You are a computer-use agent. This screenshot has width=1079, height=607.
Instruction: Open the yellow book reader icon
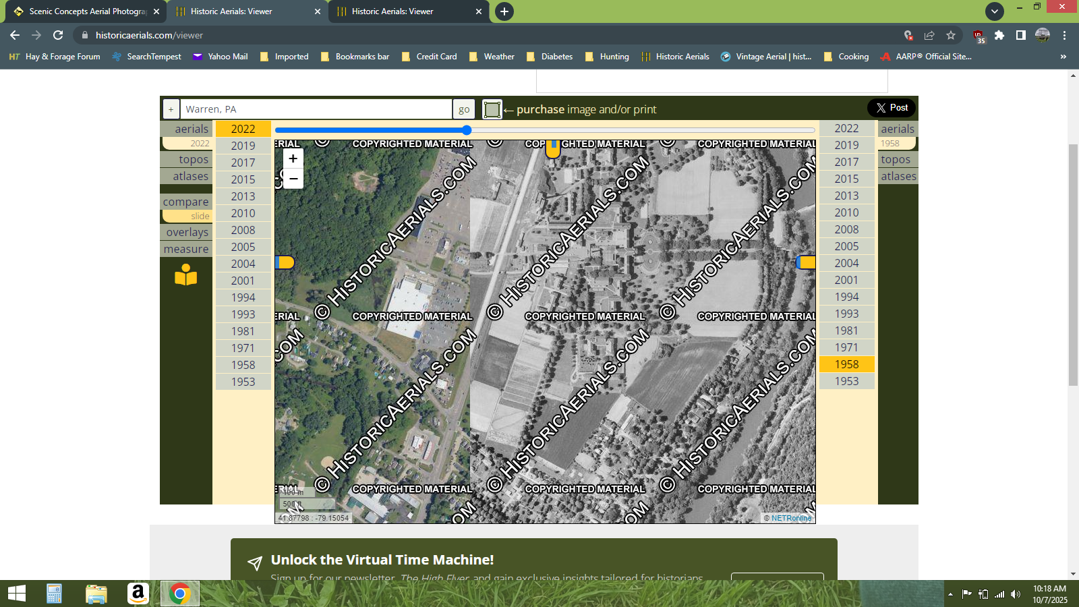tap(185, 275)
